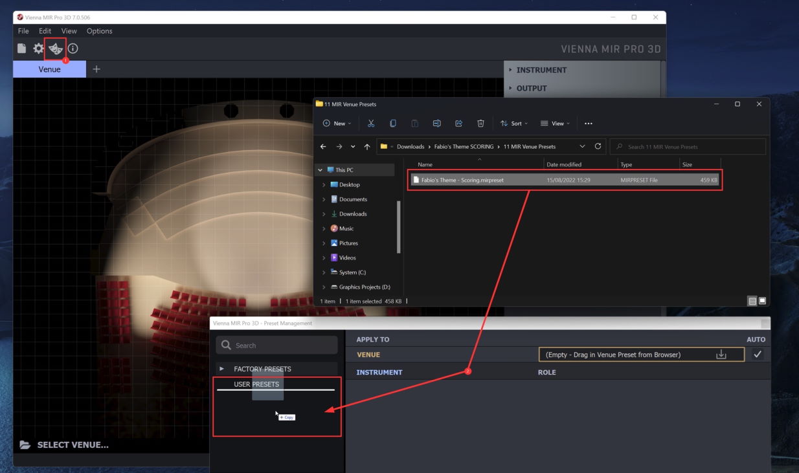Select the Venue tab
Image resolution: width=799 pixels, height=473 pixels.
click(49, 69)
